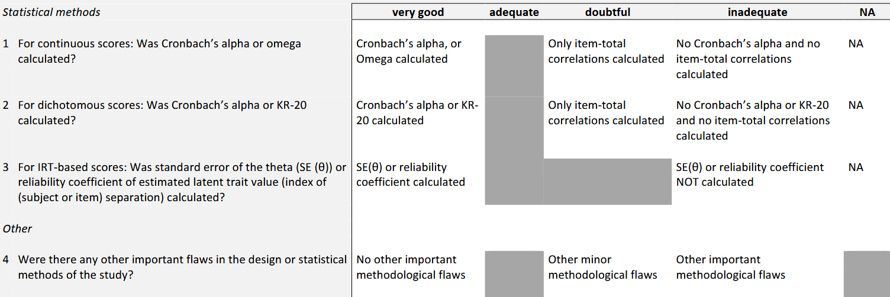Click the italic "Other" section heading
890x297 pixels.
coord(18,228)
